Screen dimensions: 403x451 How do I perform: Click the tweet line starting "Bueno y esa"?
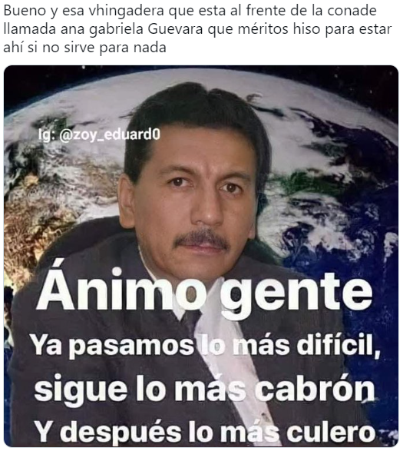(x=190, y=11)
